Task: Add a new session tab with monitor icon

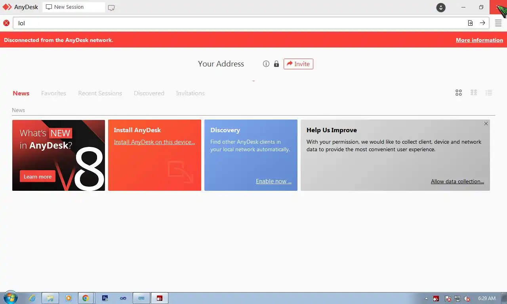Action: pos(111,8)
